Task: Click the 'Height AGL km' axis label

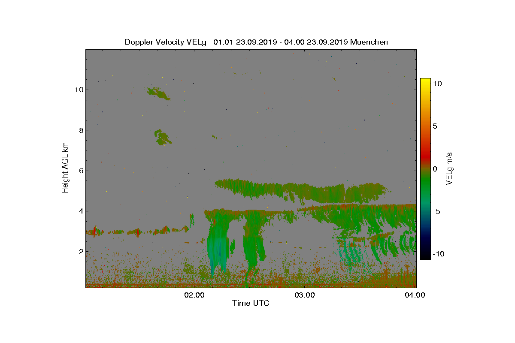Action: pyautogui.click(x=65, y=168)
